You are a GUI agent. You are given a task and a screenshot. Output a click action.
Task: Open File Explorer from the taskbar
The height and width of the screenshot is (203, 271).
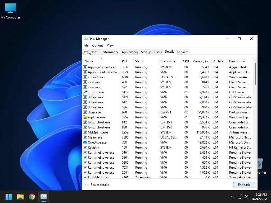click(20, 197)
